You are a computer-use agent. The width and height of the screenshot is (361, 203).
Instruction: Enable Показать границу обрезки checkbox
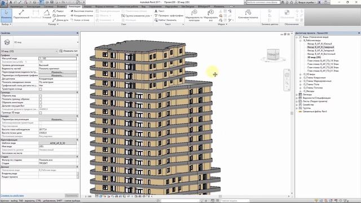pyautogui.click(x=40, y=99)
